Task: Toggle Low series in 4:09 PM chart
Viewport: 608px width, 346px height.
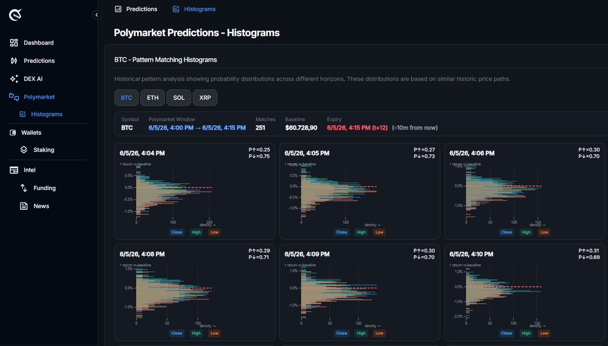Action: click(x=379, y=333)
